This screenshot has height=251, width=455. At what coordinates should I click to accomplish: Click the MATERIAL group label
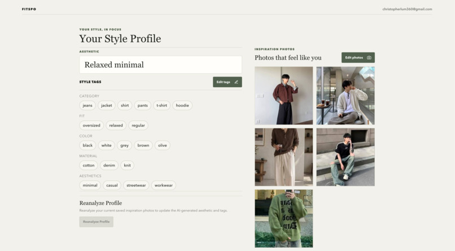(88, 156)
